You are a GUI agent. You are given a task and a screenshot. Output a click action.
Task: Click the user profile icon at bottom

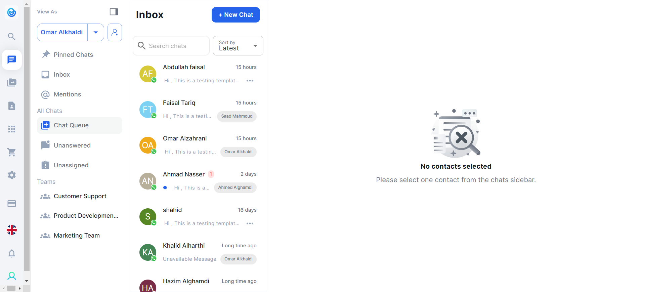coord(12,276)
